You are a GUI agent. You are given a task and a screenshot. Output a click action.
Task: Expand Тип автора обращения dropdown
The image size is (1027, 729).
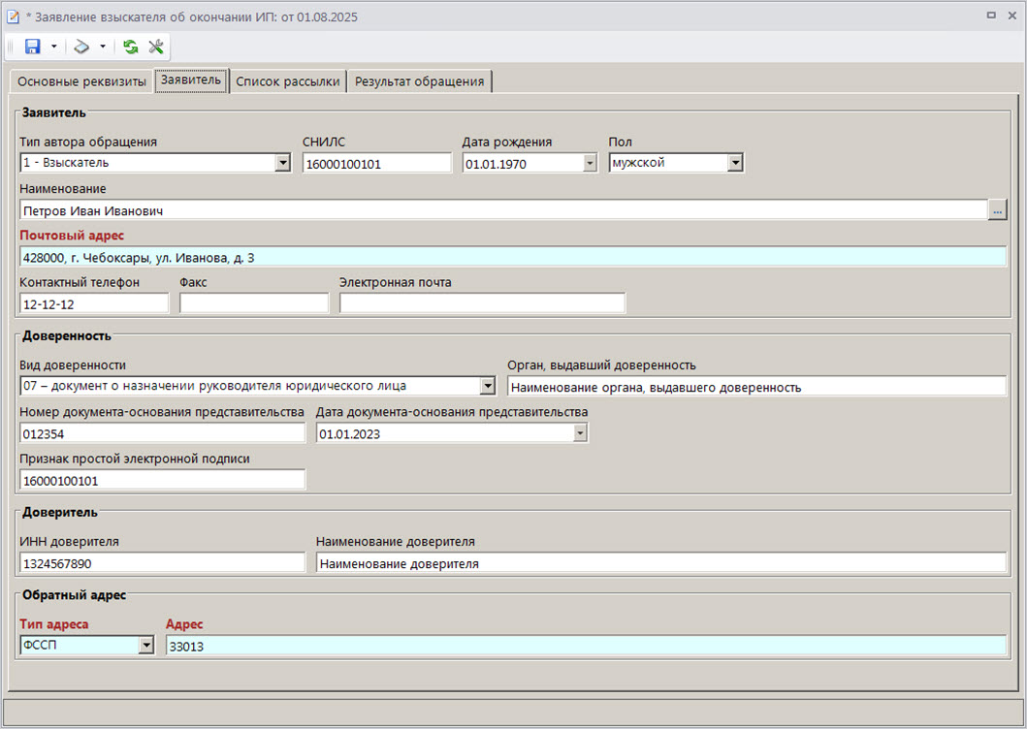point(282,164)
